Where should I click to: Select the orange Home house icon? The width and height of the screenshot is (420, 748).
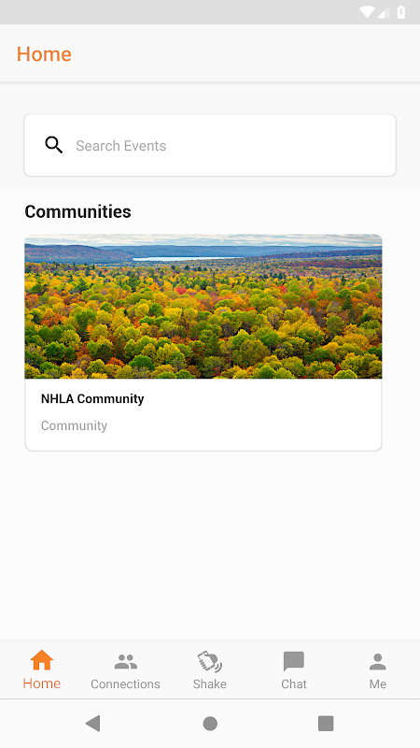(x=42, y=660)
